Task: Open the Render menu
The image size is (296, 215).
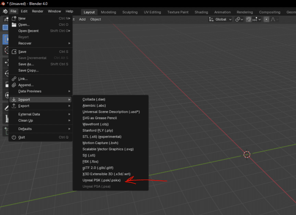Action: [x=38, y=11]
